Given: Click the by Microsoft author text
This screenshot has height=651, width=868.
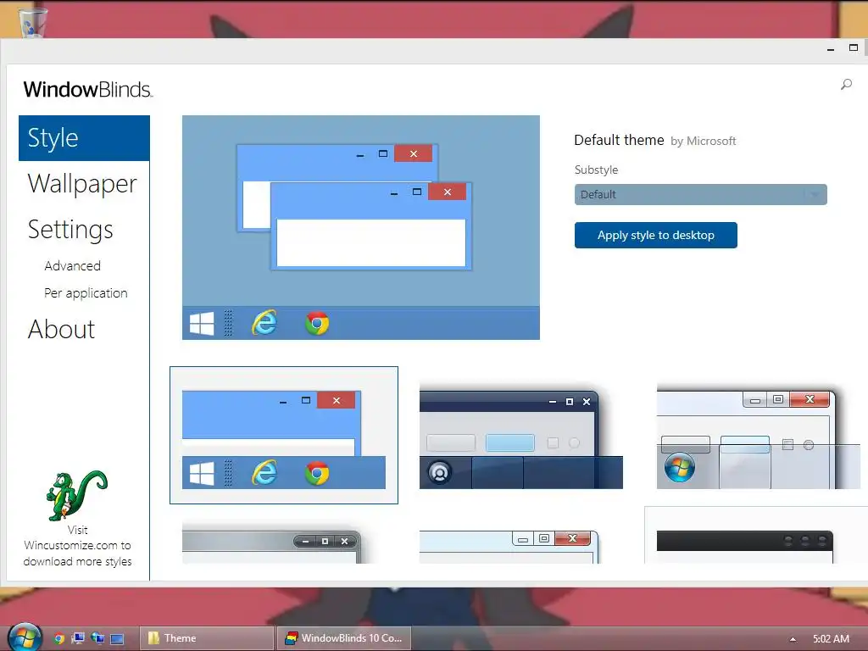Looking at the screenshot, I should coord(703,142).
